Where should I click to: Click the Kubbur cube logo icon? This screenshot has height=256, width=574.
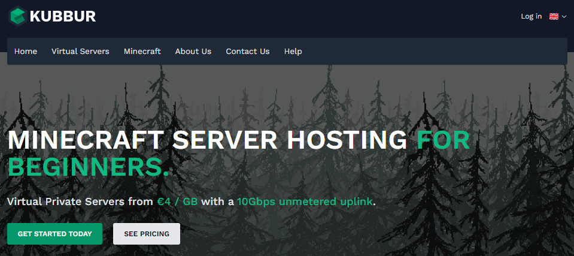(x=17, y=16)
